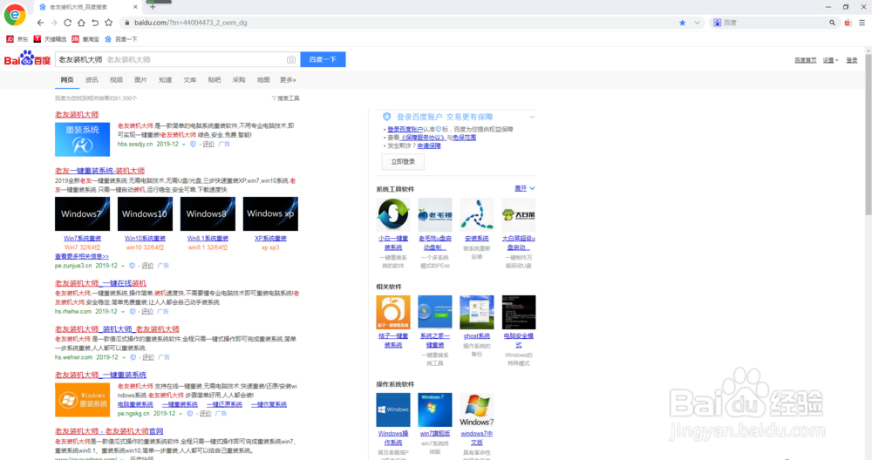Click the browser 百度 search box

point(773,23)
